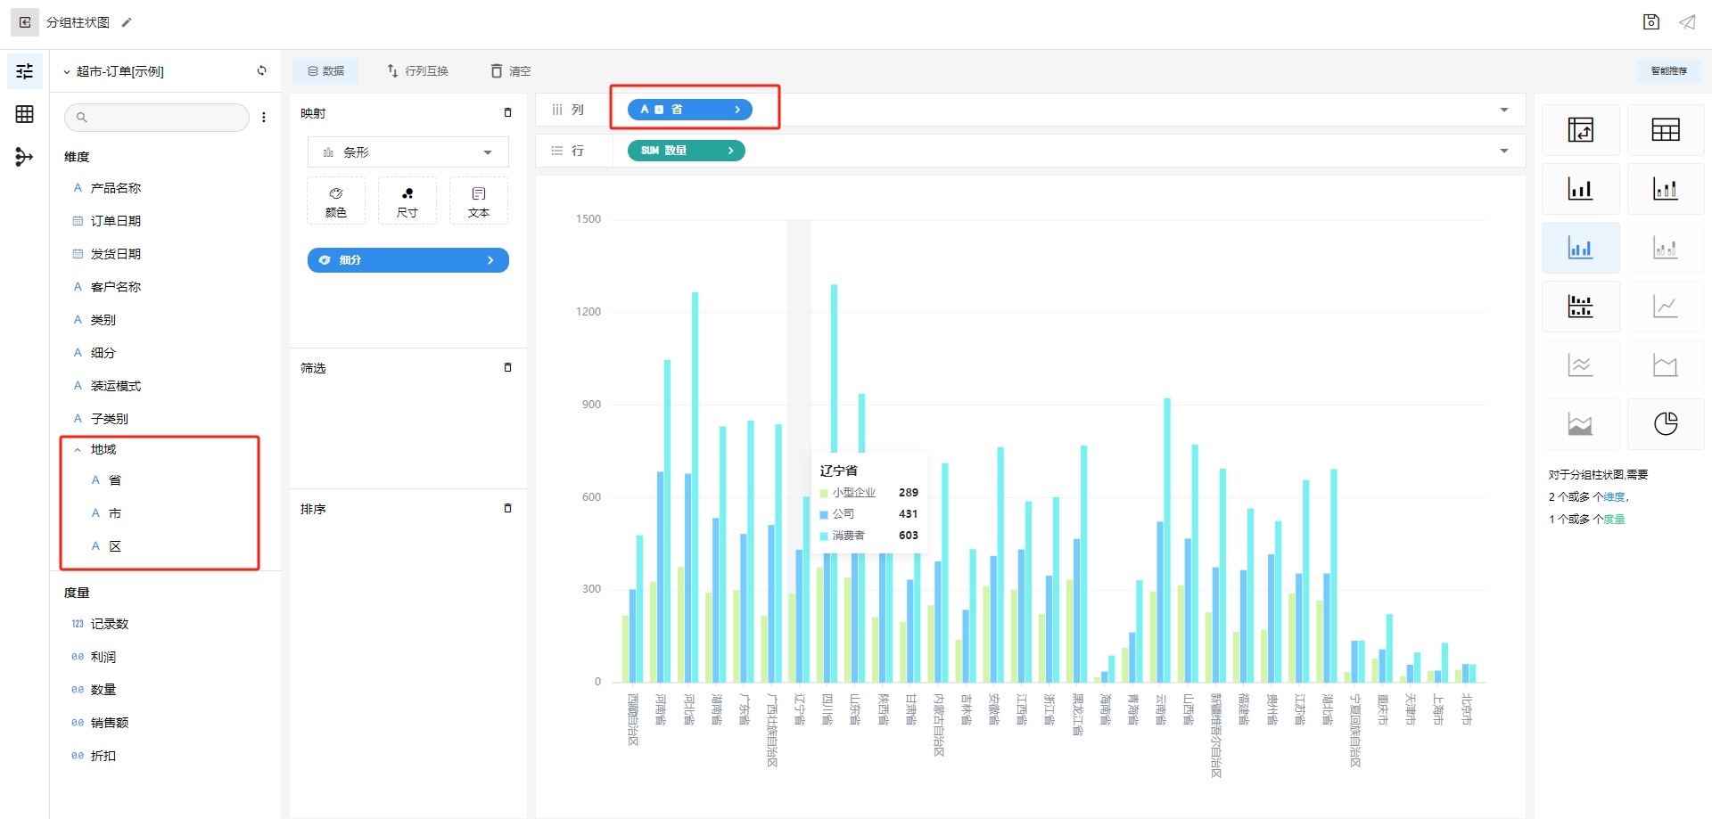1712x819 pixels.
Task: Select the 市 field under 地域
Action: 115,513
